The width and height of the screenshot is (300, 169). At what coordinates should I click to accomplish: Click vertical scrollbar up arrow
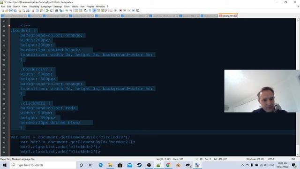[x=298, y=20]
